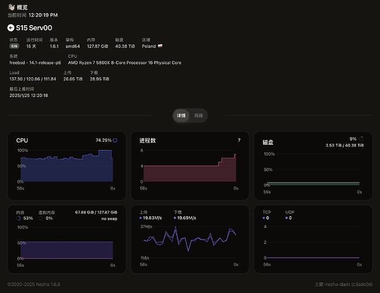Click the disk percentage 9%
Viewport: 380px width, 293px height.
point(353,139)
